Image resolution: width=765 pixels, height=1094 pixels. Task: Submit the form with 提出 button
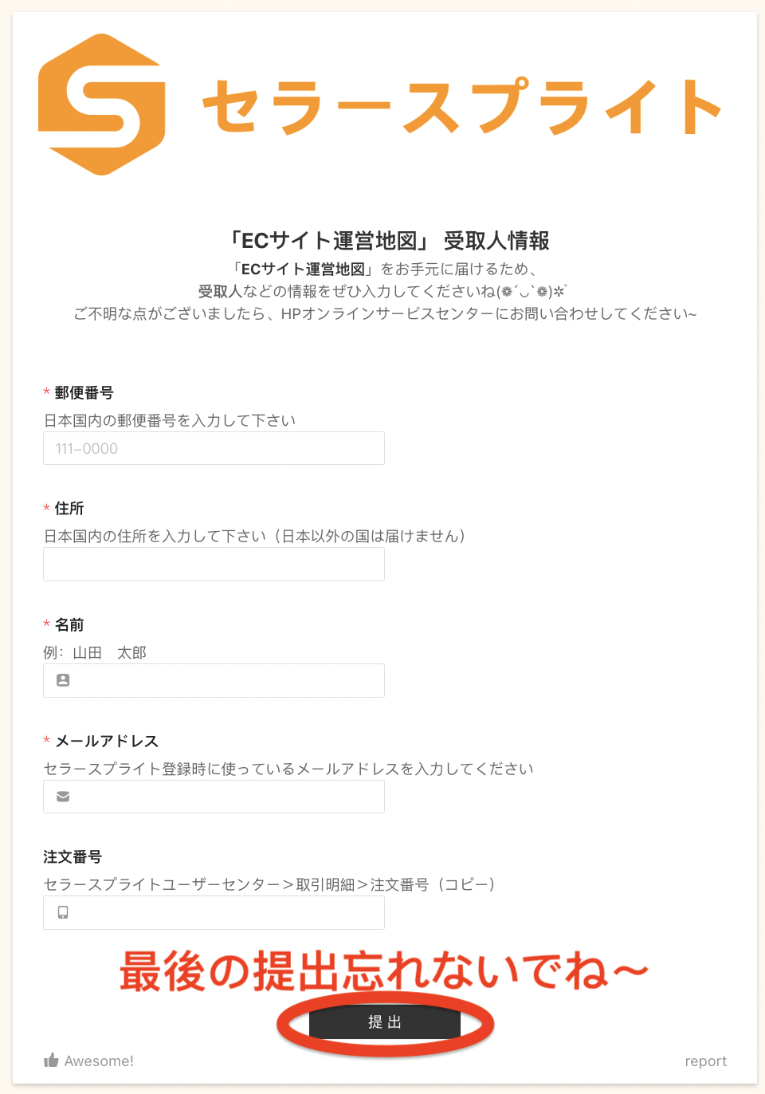(385, 1022)
